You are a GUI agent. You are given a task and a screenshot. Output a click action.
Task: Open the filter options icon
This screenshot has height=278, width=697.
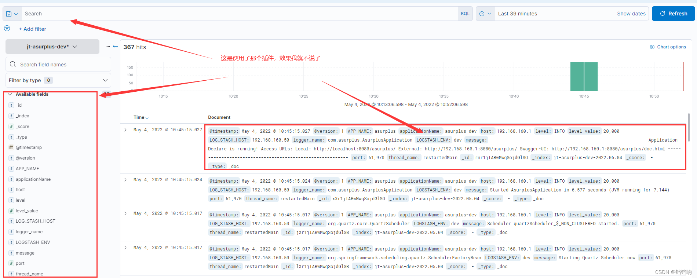pos(7,28)
